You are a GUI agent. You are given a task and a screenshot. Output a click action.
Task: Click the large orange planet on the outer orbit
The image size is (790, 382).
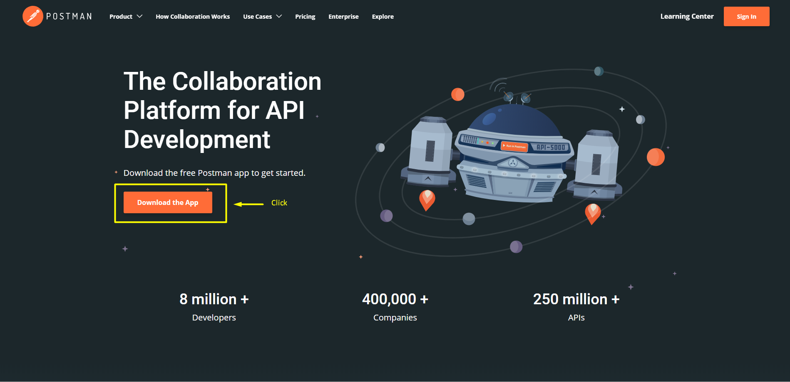click(x=655, y=157)
